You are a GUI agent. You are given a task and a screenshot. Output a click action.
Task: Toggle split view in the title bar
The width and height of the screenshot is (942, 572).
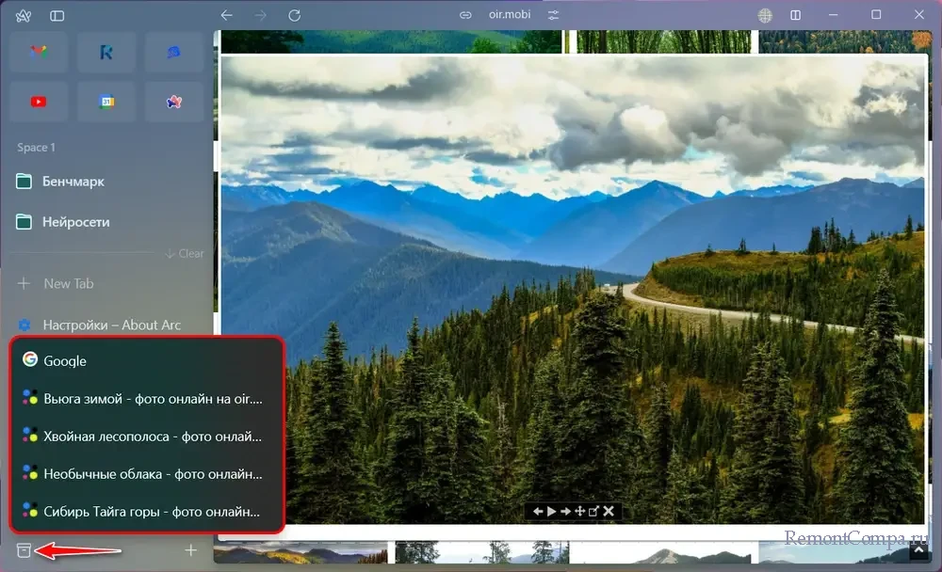796,15
